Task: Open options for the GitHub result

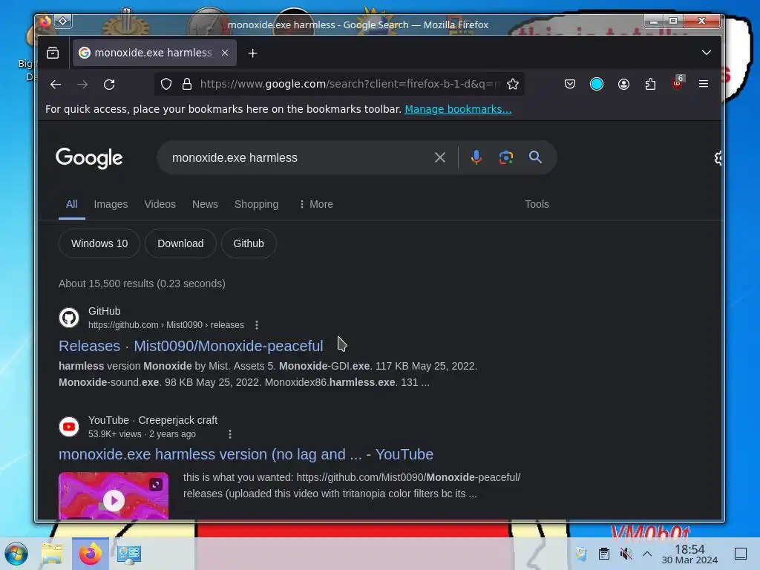Action: pos(257,325)
